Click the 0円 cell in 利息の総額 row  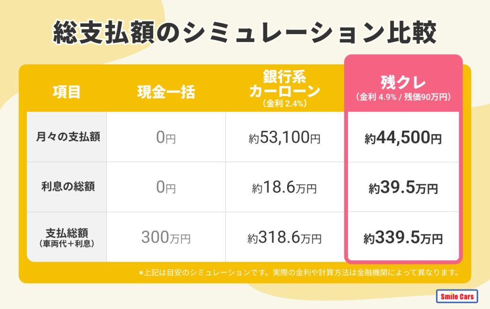click(x=166, y=188)
